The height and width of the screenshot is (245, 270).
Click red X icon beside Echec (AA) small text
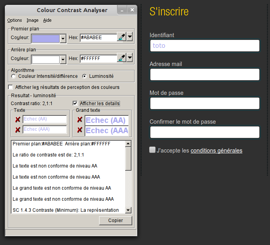[17, 119]
